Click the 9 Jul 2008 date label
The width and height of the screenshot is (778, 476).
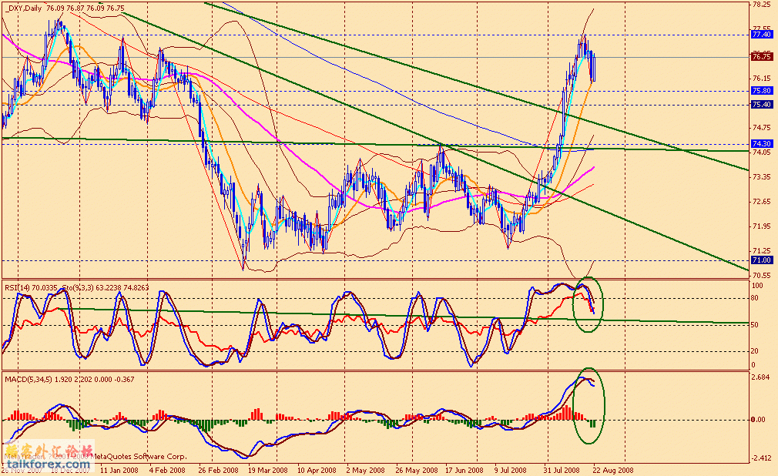point(510,471)
